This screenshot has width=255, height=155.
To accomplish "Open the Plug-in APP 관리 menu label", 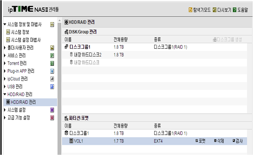I will point(21,71).
